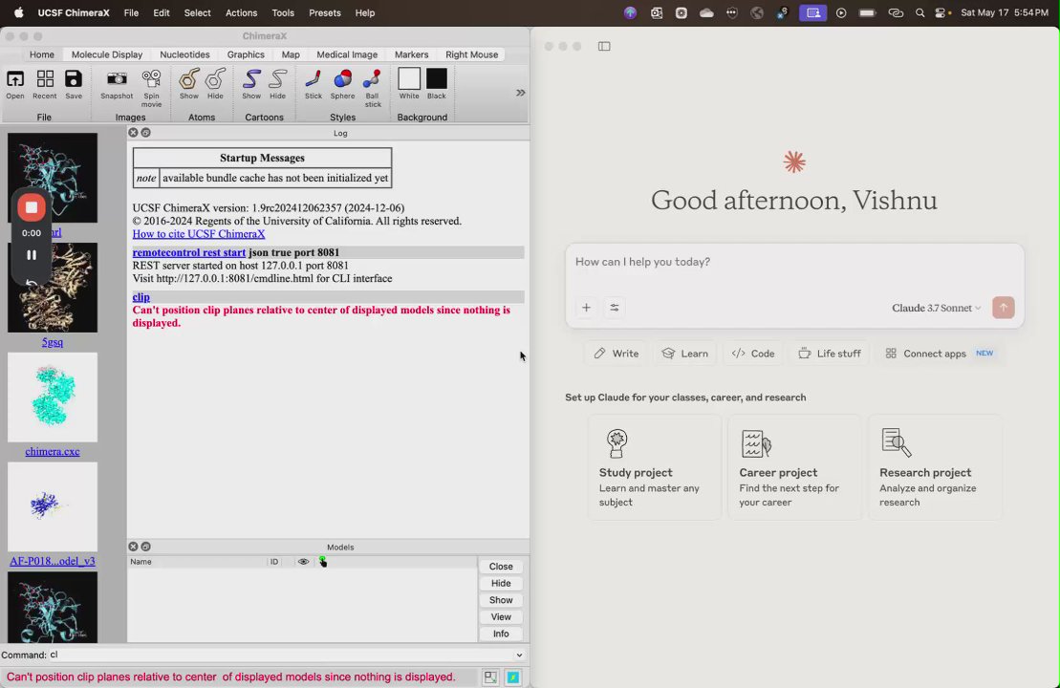Screen dimensions: 1060x688
Task: Click the 'How to cite UCSF ChimeraX' link
Action: click(x=199, y=234)
